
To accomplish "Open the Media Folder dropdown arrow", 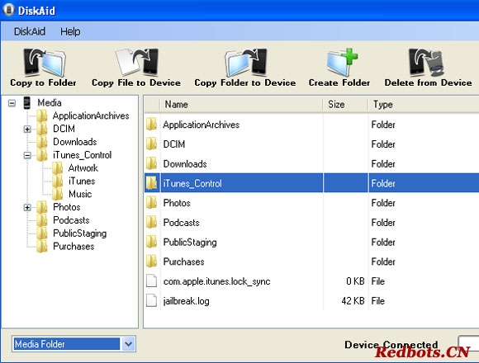I will tap(129, 344).
